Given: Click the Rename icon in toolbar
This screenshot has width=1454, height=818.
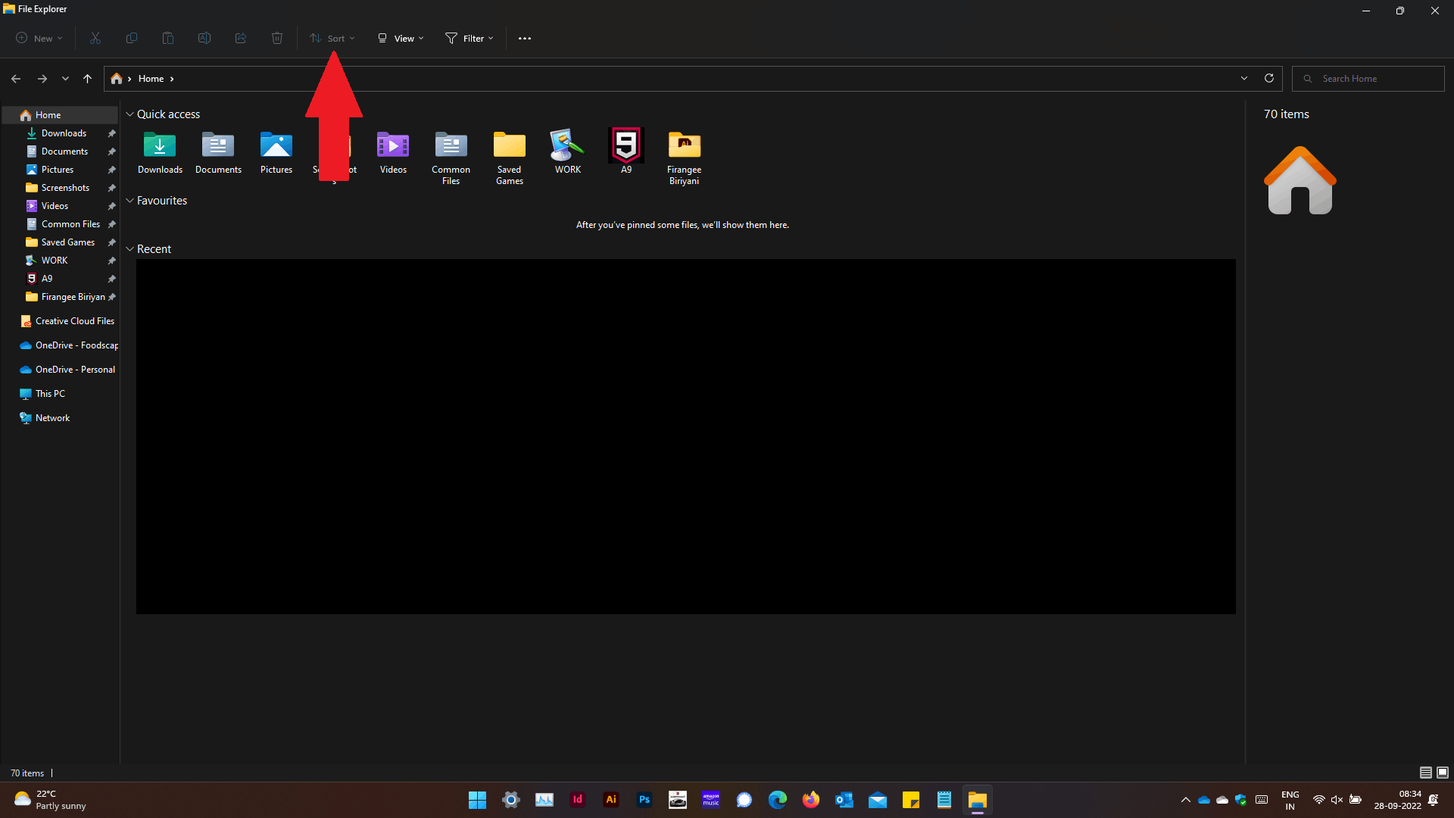Looking at the screenshot, I should pyautogui.click(x=204, y=38).
